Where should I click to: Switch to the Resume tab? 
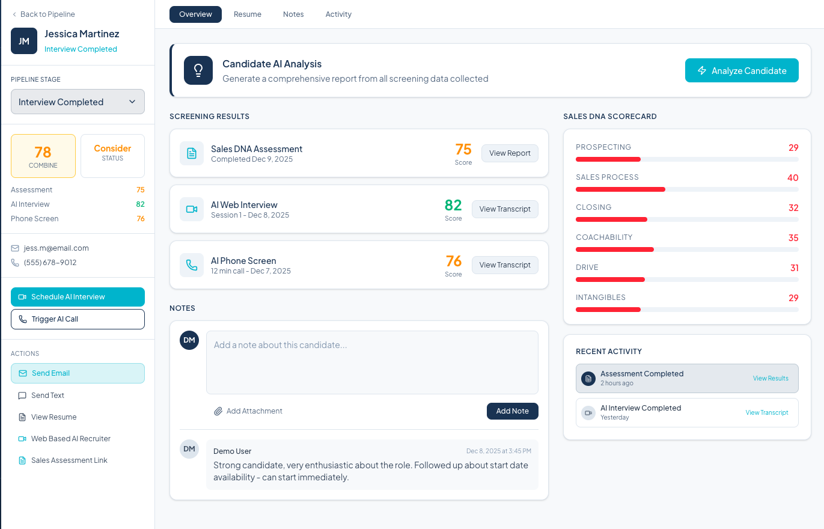pyautogui.click(x=247, y=14)
